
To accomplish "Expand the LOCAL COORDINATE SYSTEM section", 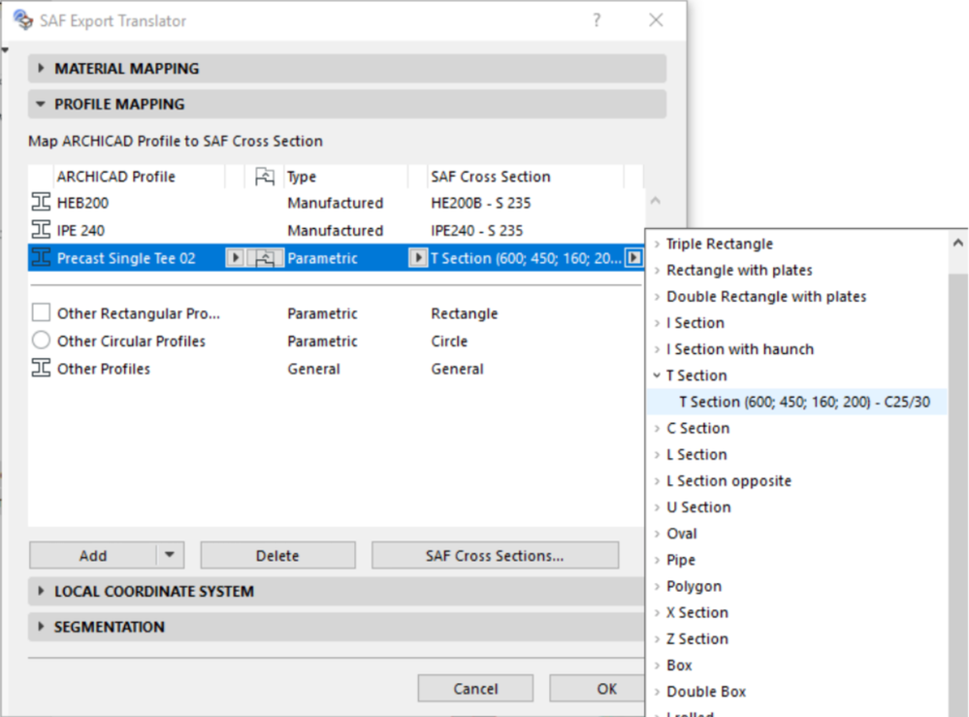I will [41, 591].
